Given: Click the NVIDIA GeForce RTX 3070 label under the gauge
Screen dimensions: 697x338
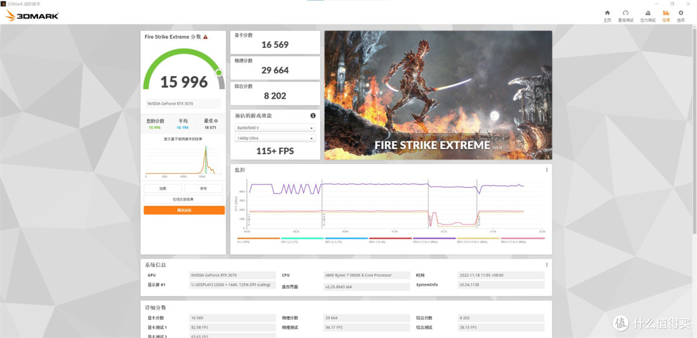Looking at the screenshot, I should [183, 103].
